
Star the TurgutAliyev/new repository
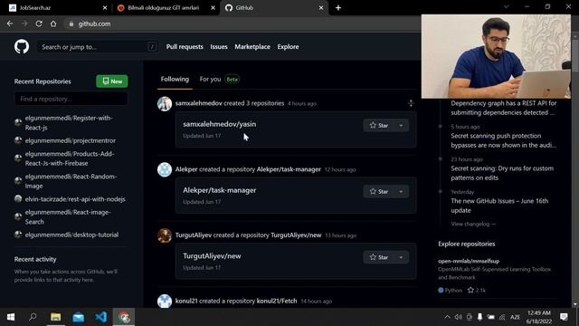(x=379, y=257)
